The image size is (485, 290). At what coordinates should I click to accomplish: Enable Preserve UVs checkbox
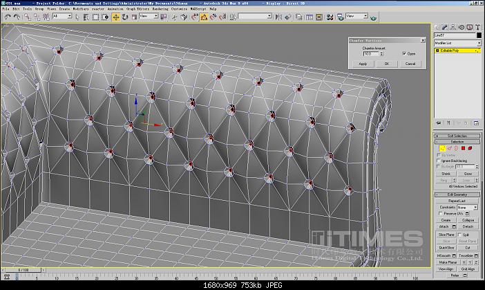[439, 213]
